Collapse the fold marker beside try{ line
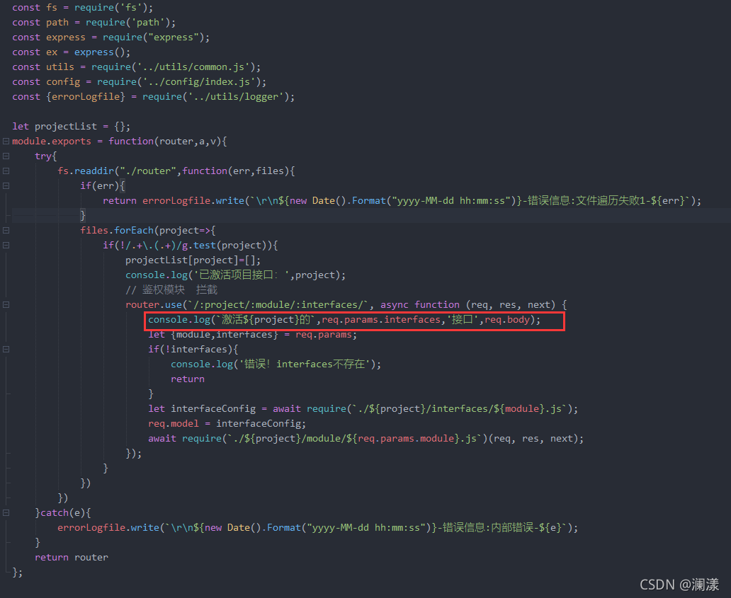This screenshot has width=731, height=598. pos(6,156)
